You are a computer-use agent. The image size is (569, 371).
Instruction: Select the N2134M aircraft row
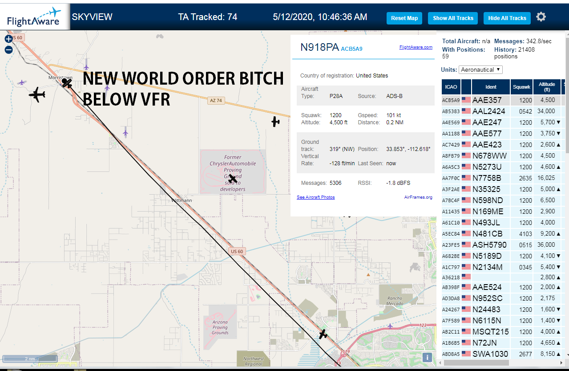click(x=503, y=267)
